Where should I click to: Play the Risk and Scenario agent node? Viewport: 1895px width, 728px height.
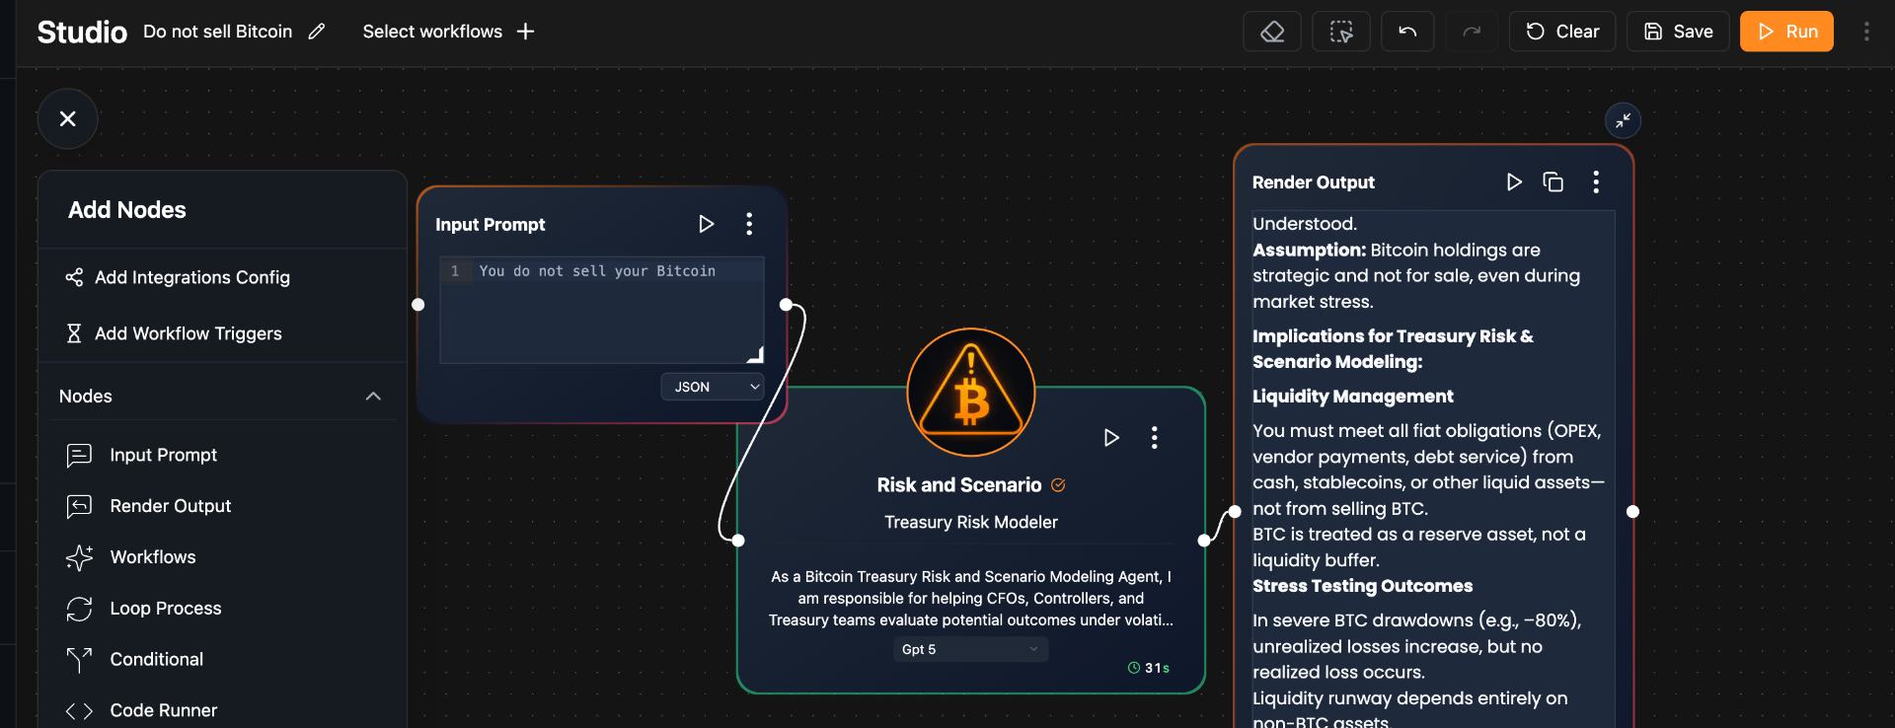(1111, 437)
